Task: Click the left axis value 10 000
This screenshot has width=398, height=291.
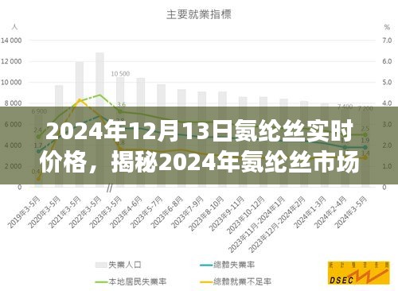Action: point(11,83)
